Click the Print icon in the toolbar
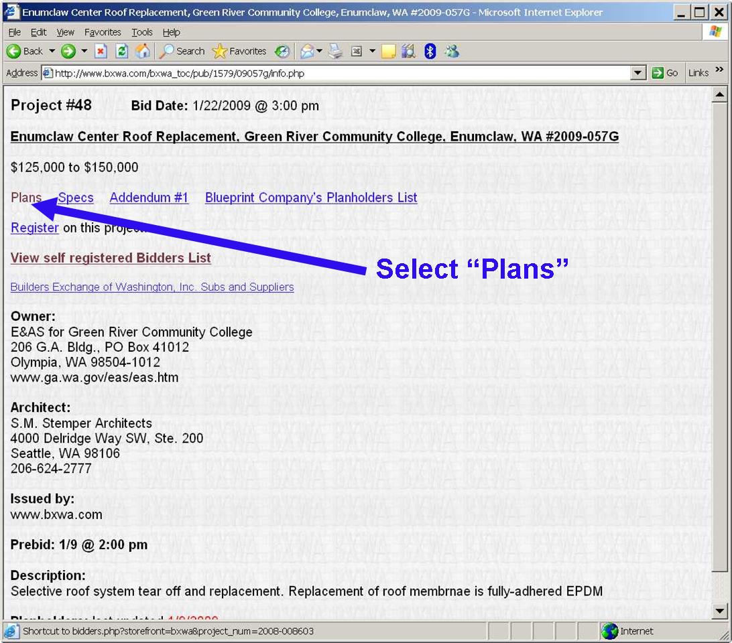The height and width of the screenshot is (643, 732). (x=336, y=52)
